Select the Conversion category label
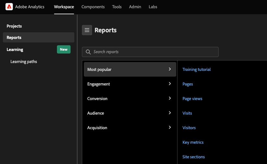Image resolution: width=267 pixels, height=164 pixels. (x=97, y=98)
